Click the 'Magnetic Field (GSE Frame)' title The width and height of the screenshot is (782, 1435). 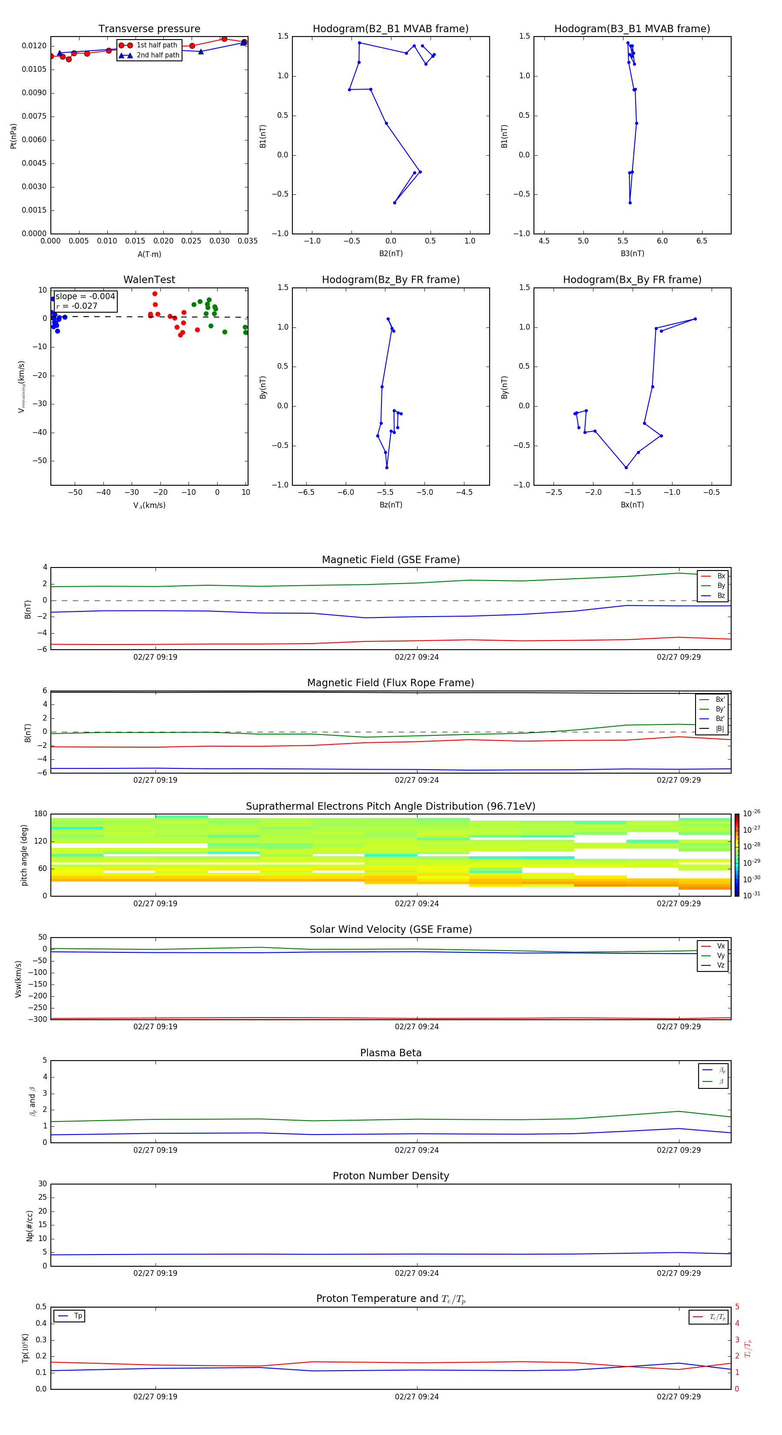391,560
